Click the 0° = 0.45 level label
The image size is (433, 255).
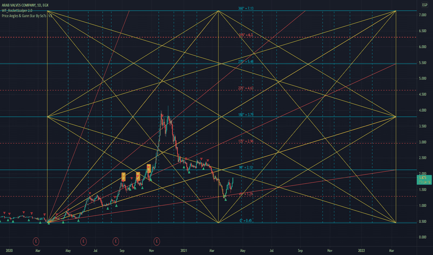(245, 221)
